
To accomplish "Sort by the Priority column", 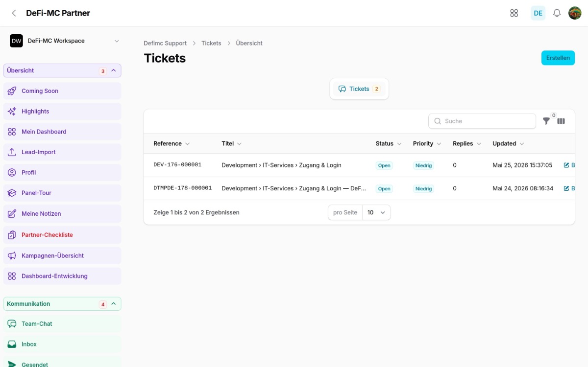I will (427, 143).
